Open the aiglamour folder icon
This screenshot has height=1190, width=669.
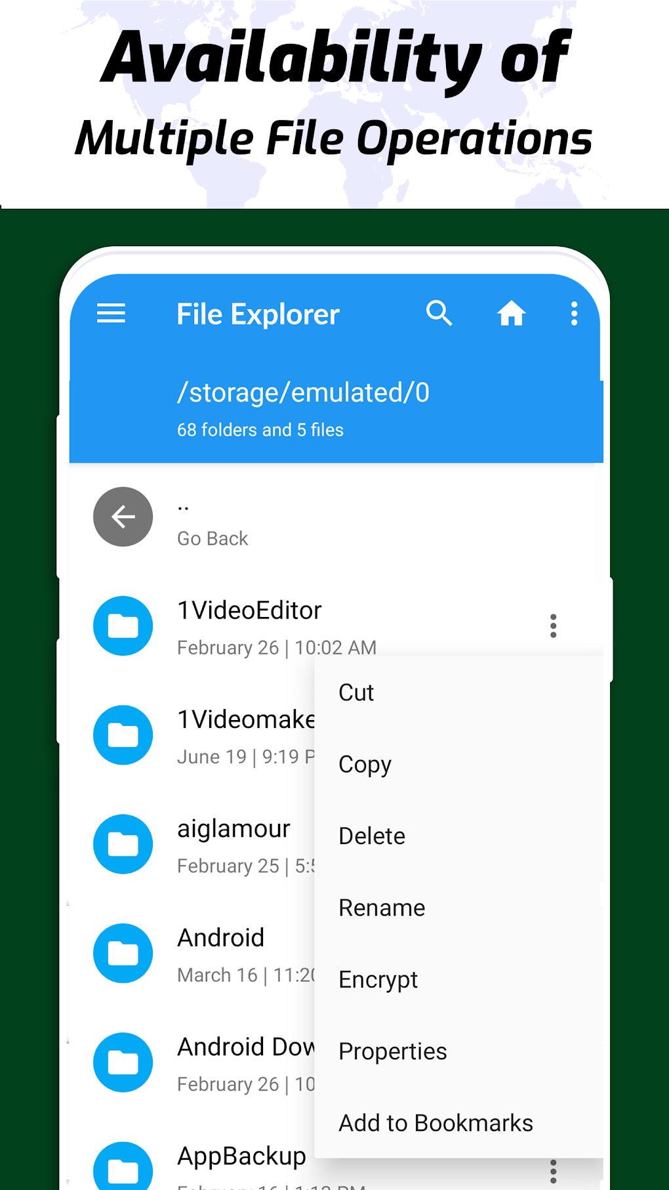[x=123, y=844]
